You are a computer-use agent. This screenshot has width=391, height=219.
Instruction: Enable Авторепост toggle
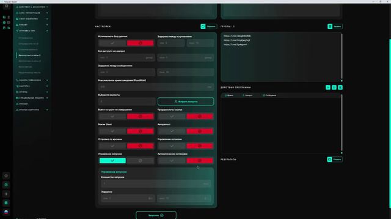[x=172, y=131]
